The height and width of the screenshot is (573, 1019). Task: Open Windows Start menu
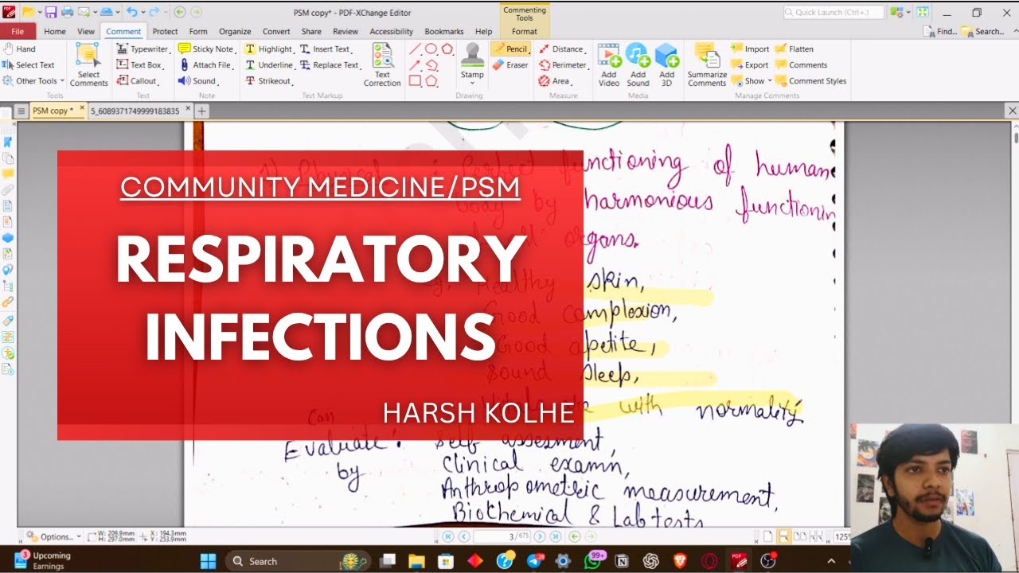click(209, 561)
